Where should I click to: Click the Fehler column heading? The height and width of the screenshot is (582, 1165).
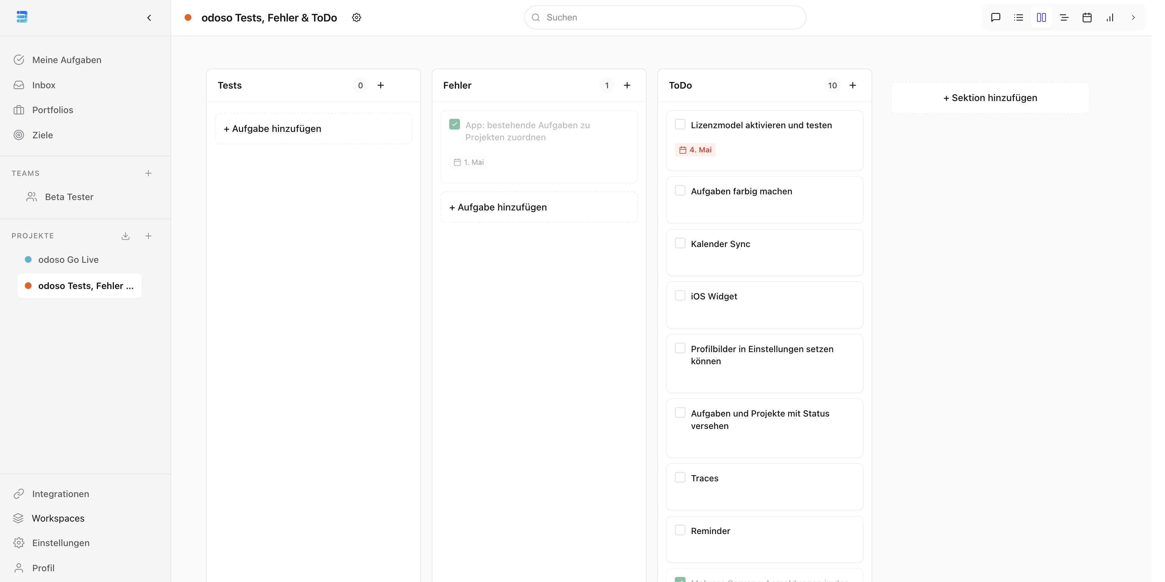[457, 85]
